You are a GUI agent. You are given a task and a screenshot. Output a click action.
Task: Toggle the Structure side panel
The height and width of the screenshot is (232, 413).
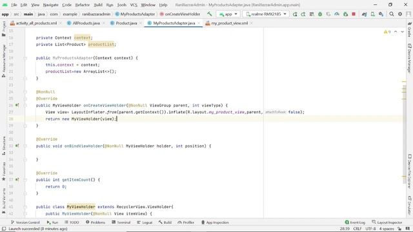[4, 146]
